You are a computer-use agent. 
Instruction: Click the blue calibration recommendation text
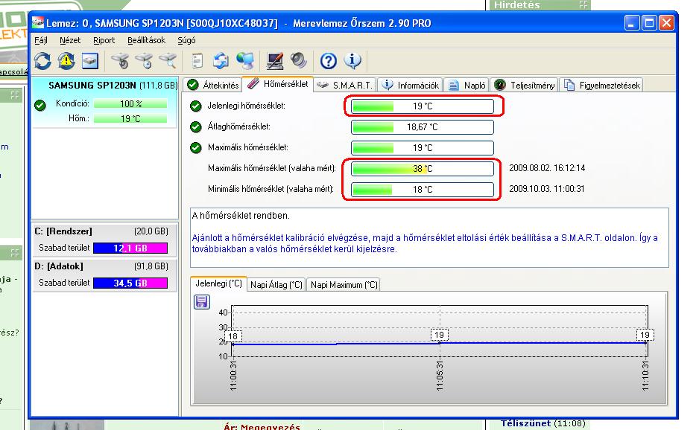pyautogui.click(x=425, y=243)
